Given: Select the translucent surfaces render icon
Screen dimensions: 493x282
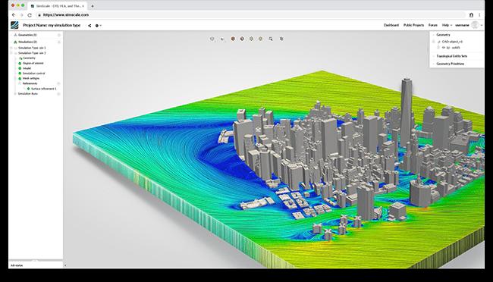Looking at the screenshot, I should 260,39.
